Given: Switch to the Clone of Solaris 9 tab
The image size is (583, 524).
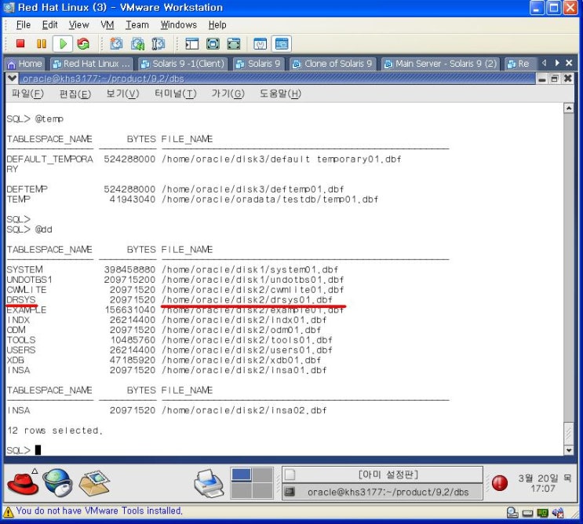Looking at the screenshot, I should pos(333,64).
